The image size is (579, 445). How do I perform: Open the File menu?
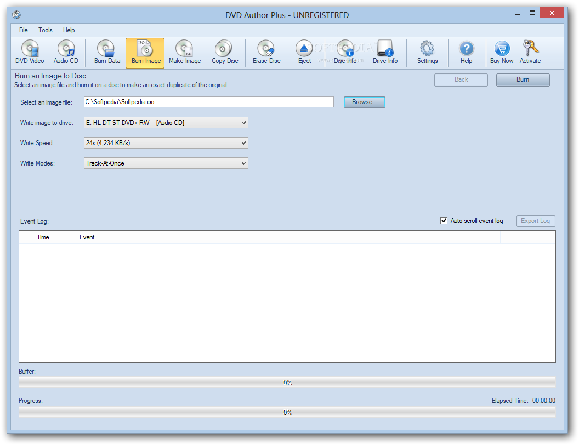[23, 30]
